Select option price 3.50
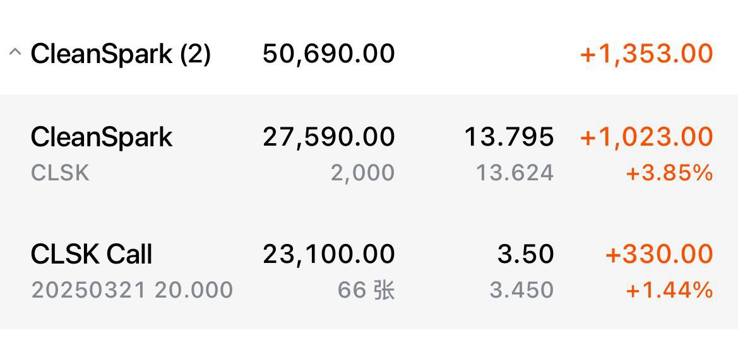This screenshot has width=738, height=355. (x=525, y=254)
